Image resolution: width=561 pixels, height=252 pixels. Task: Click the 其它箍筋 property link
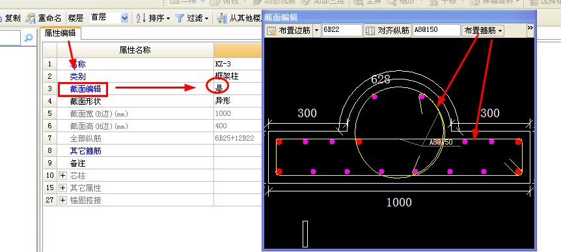[85, 151]
